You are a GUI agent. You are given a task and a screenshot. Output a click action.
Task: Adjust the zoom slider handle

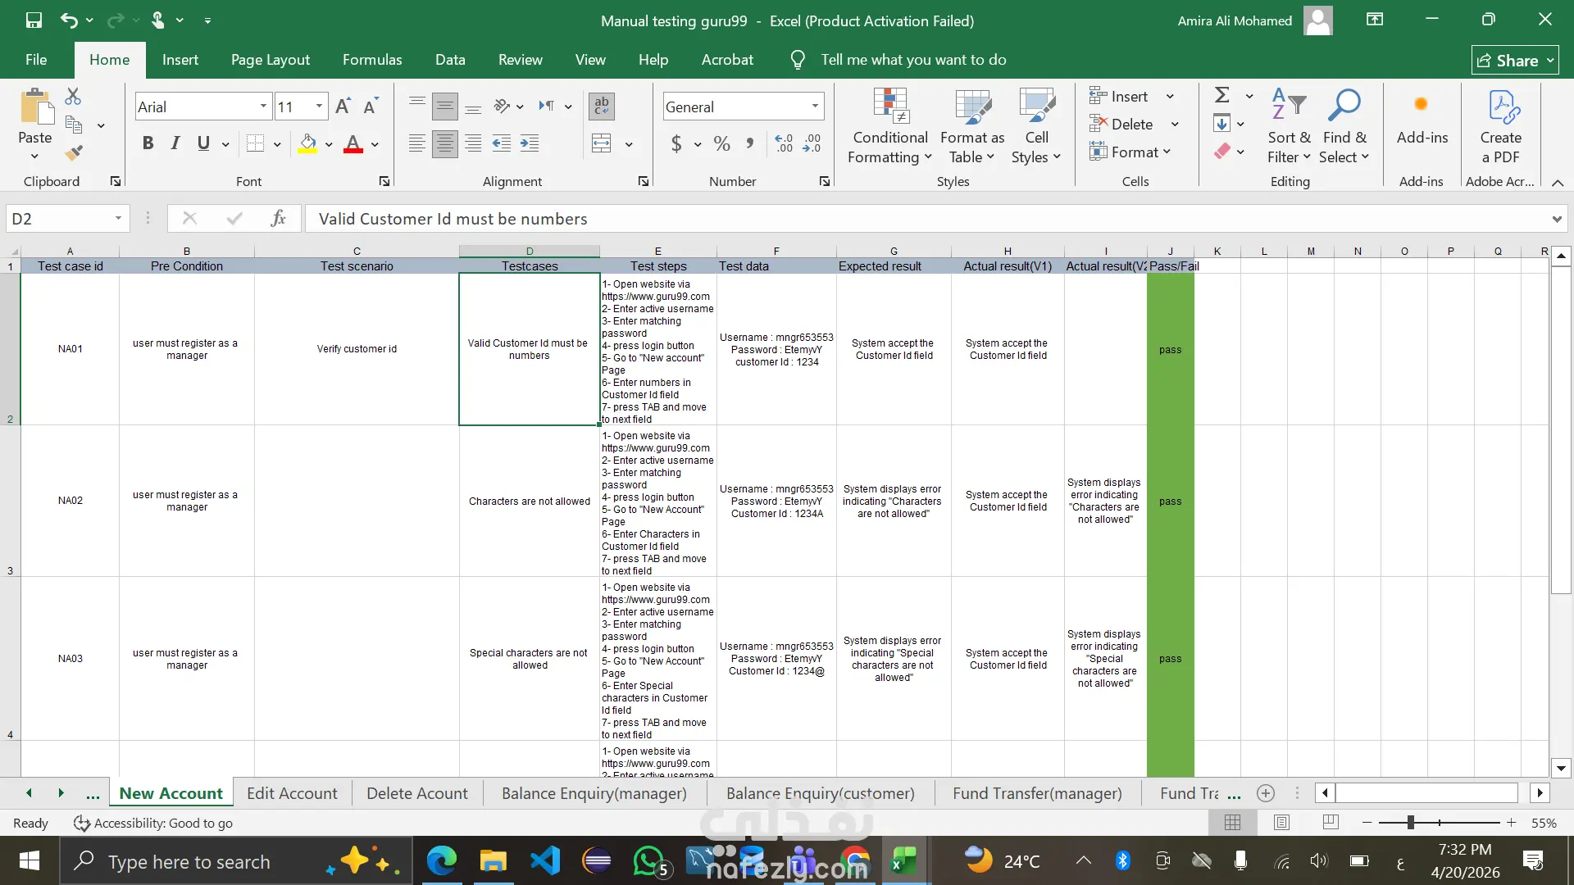click(1411, 823)
